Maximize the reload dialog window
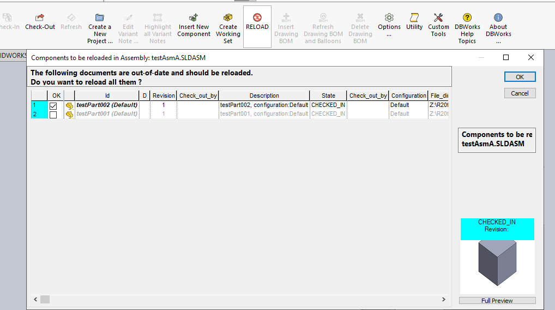Viewport: 555px width, 310px height. [x=506, y=57]
